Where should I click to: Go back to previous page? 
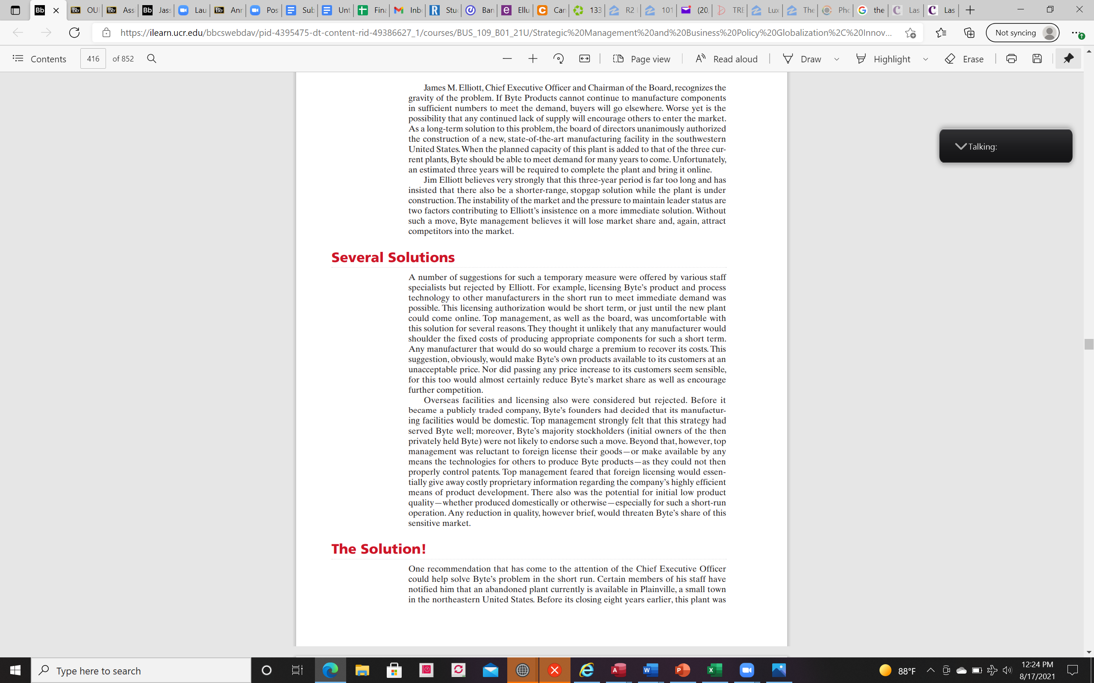pyautogui.click(x=18, y=32)
